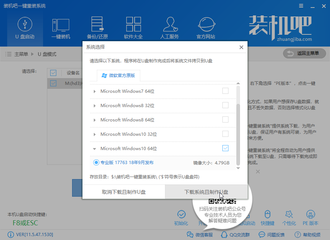
Task: Collapse the Microsoft Windows10 64位 entry
Action: pos(95,149)
